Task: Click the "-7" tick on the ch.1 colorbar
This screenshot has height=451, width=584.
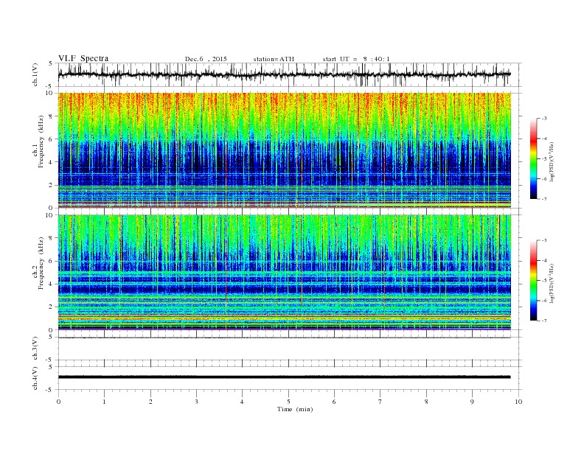Action: pos(544,199)
